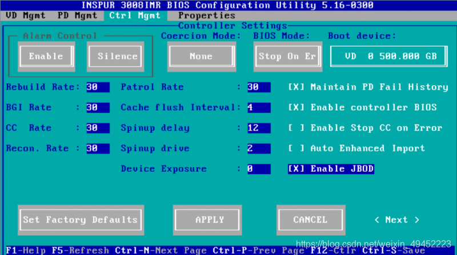The height and width of the screenshot is (255, 457).
Task: Click the Device Exposure label
Action: [x=163, y=169]
